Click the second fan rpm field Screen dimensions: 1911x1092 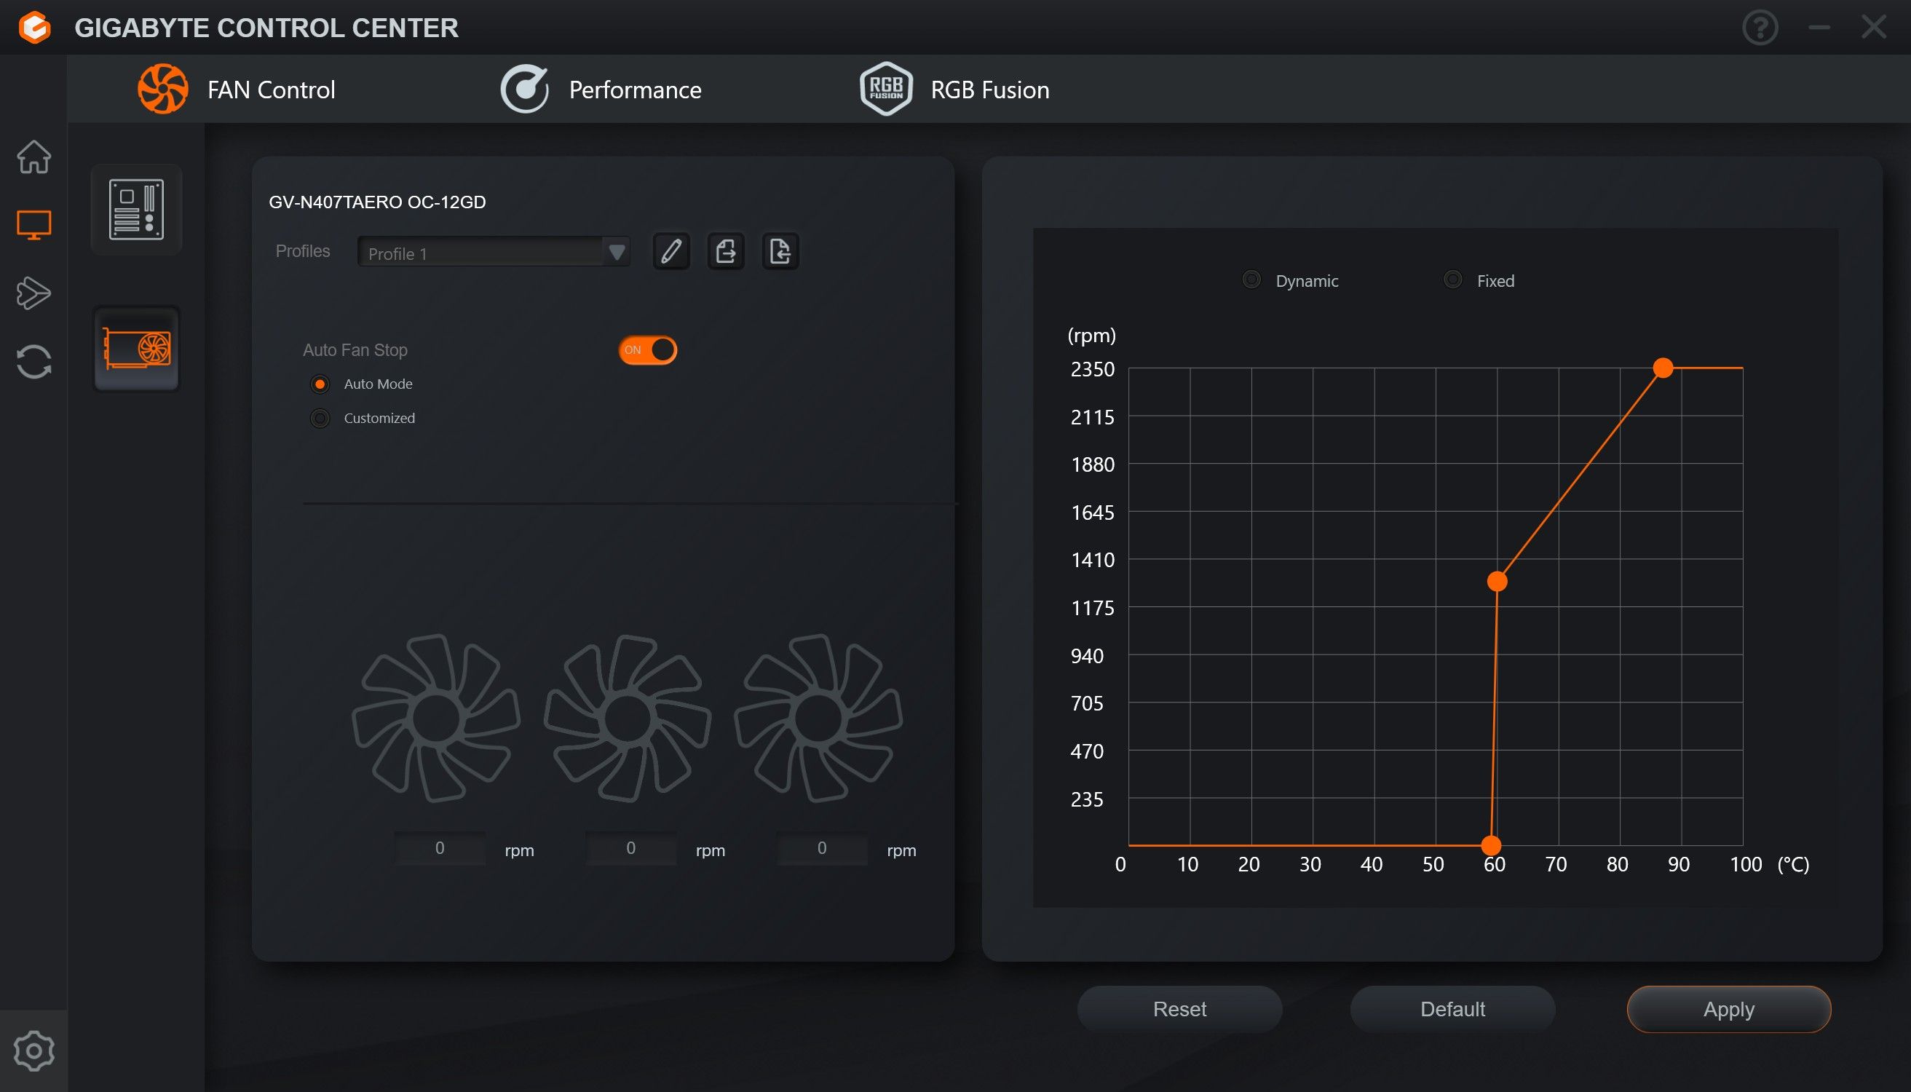tap(631, 848)
